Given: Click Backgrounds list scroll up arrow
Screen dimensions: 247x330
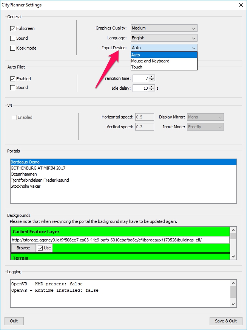Looking at the screenshot, I should click(x=233, y=230).
